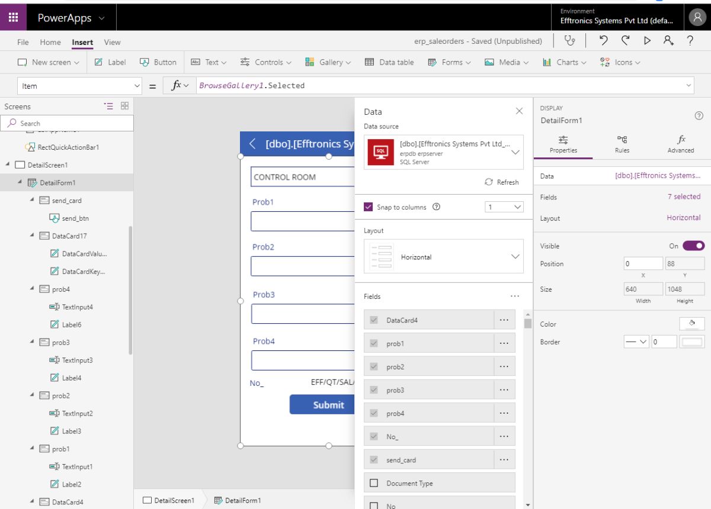
Task: Open help question mark in header
Action: 690,41
